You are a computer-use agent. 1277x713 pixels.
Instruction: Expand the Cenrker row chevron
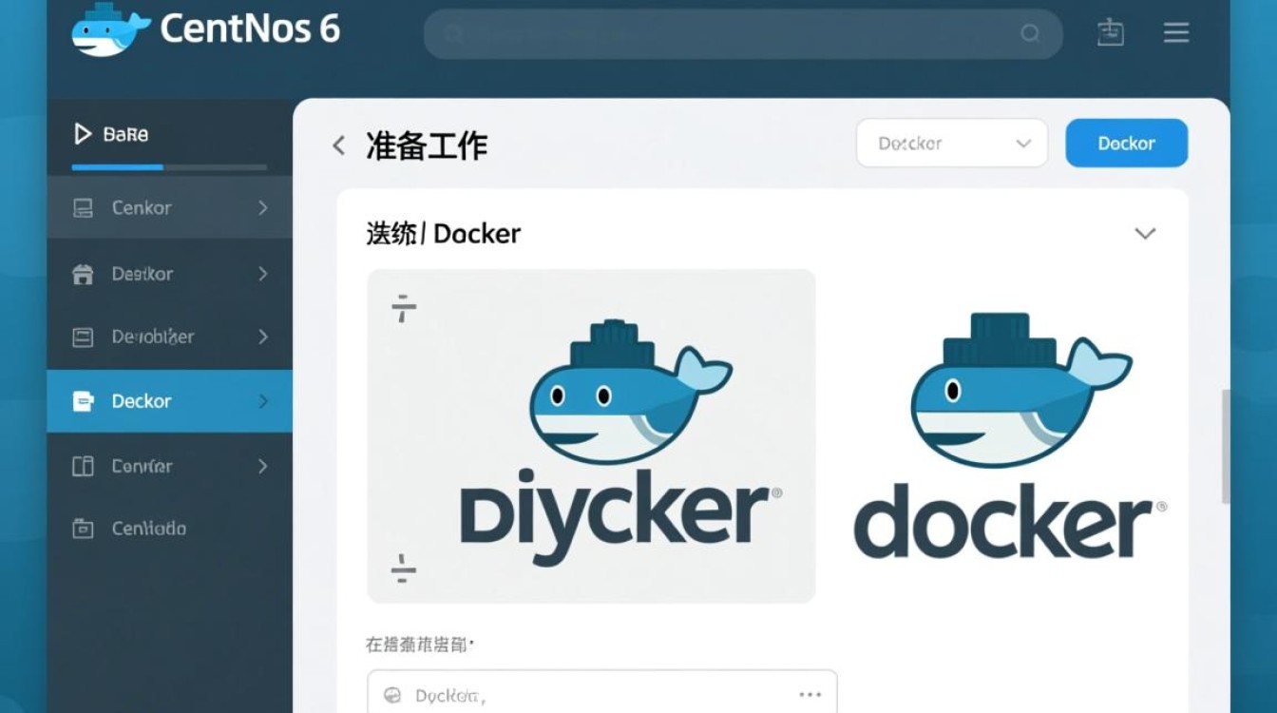pos(263,466)
